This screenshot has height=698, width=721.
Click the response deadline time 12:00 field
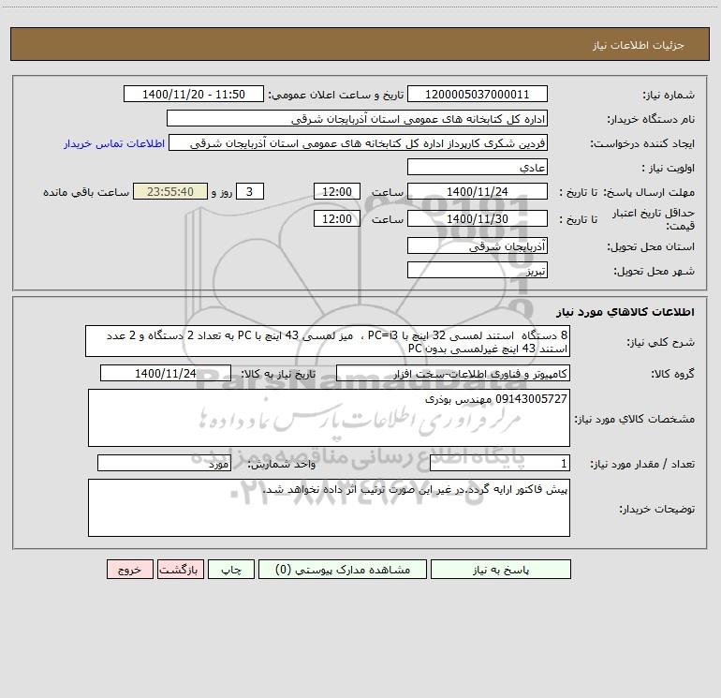point(336,191)
